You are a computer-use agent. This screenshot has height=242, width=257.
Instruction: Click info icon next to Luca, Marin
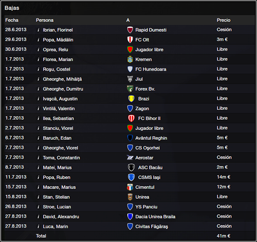[x=39, y=227]
